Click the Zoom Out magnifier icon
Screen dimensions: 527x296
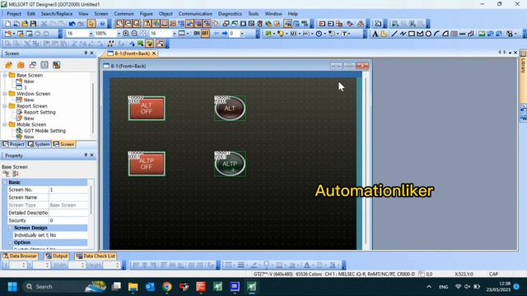coord(134,34)
